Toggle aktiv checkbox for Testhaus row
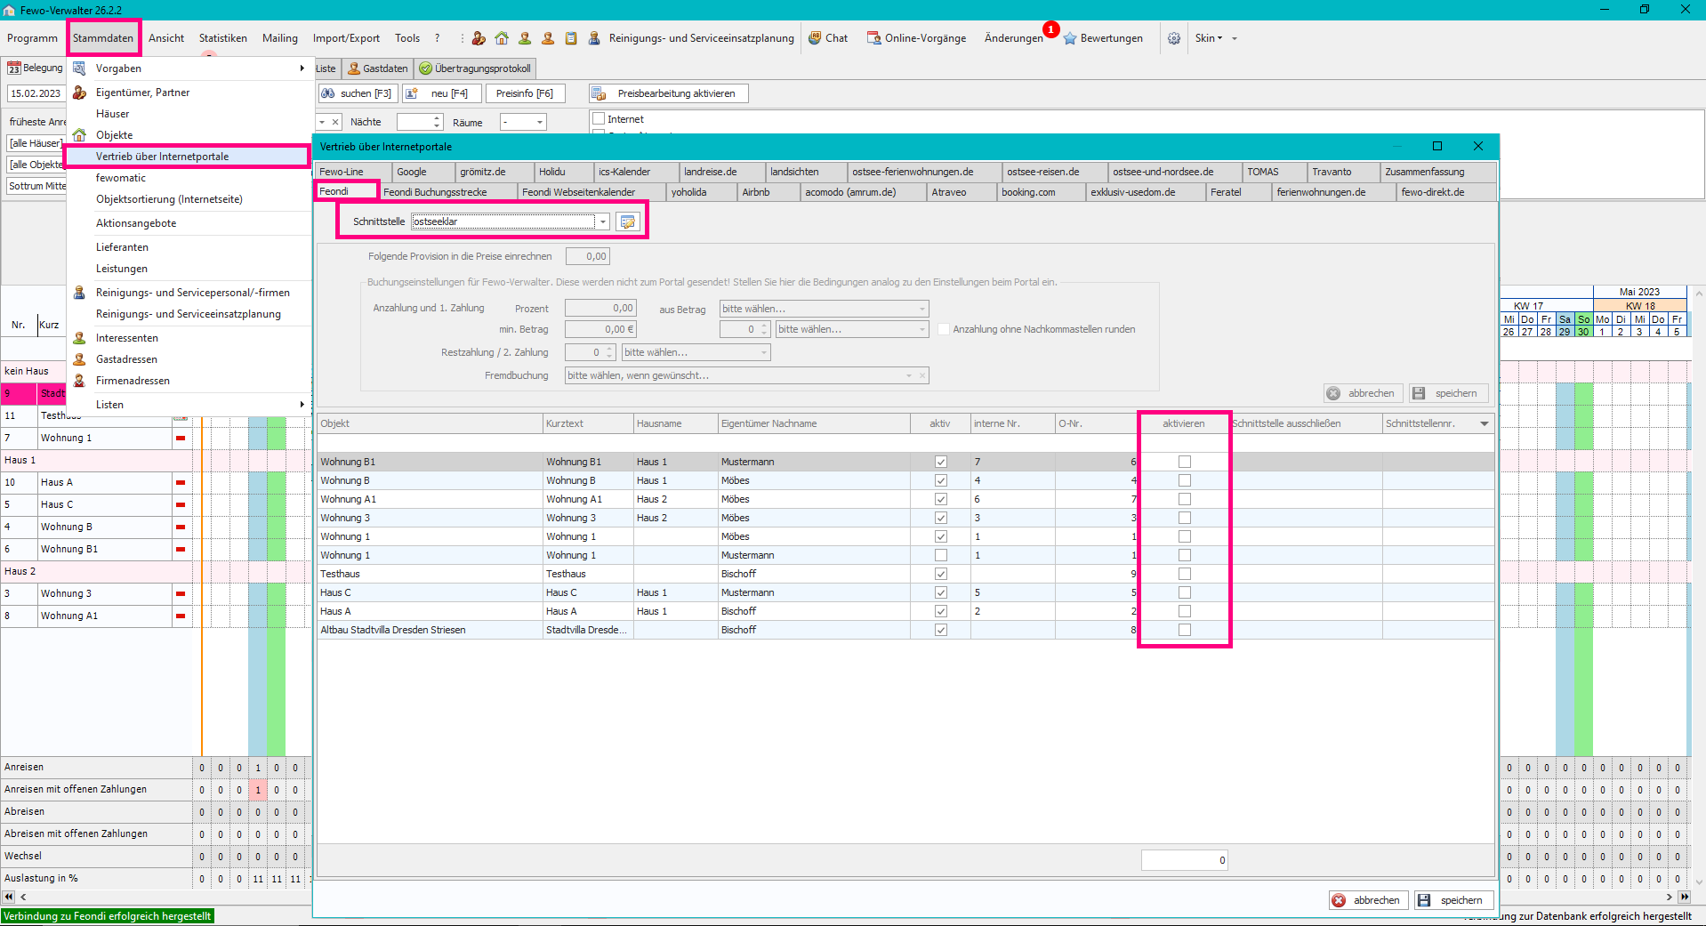 940,574
